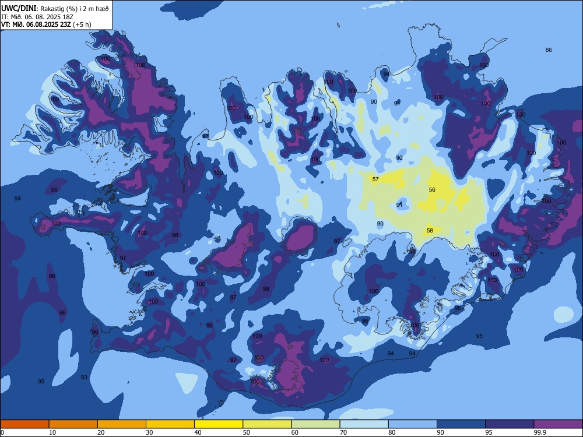Click the '86' humidity value on the map
The image size is (583, 437).
pyautogui.click(x=549, y=50)
